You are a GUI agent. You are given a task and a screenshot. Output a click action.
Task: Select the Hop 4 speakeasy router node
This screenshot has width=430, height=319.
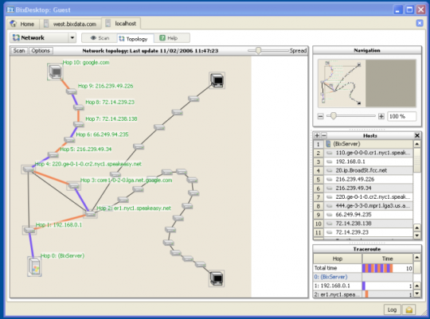pos(28,169)
